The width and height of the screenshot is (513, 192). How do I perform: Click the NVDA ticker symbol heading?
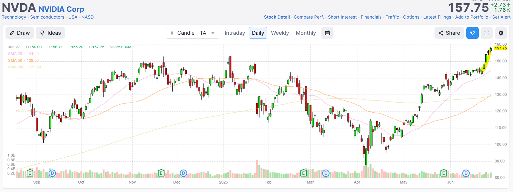(19, 8)
